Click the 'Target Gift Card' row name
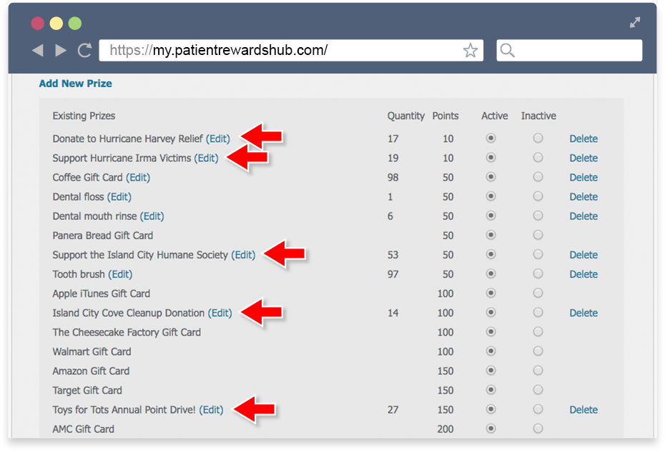665x452 pixels. [87, 391]
